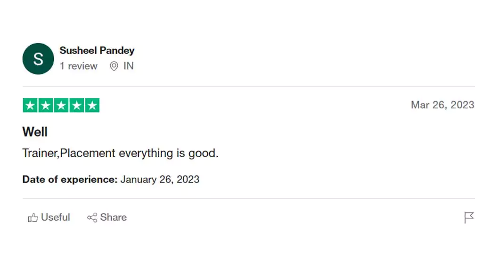Image resolution: width=499 pixels, height=263 pixels.
Task: Open Susheel Pandey's profile name link
Action: (x=97, y=50)
